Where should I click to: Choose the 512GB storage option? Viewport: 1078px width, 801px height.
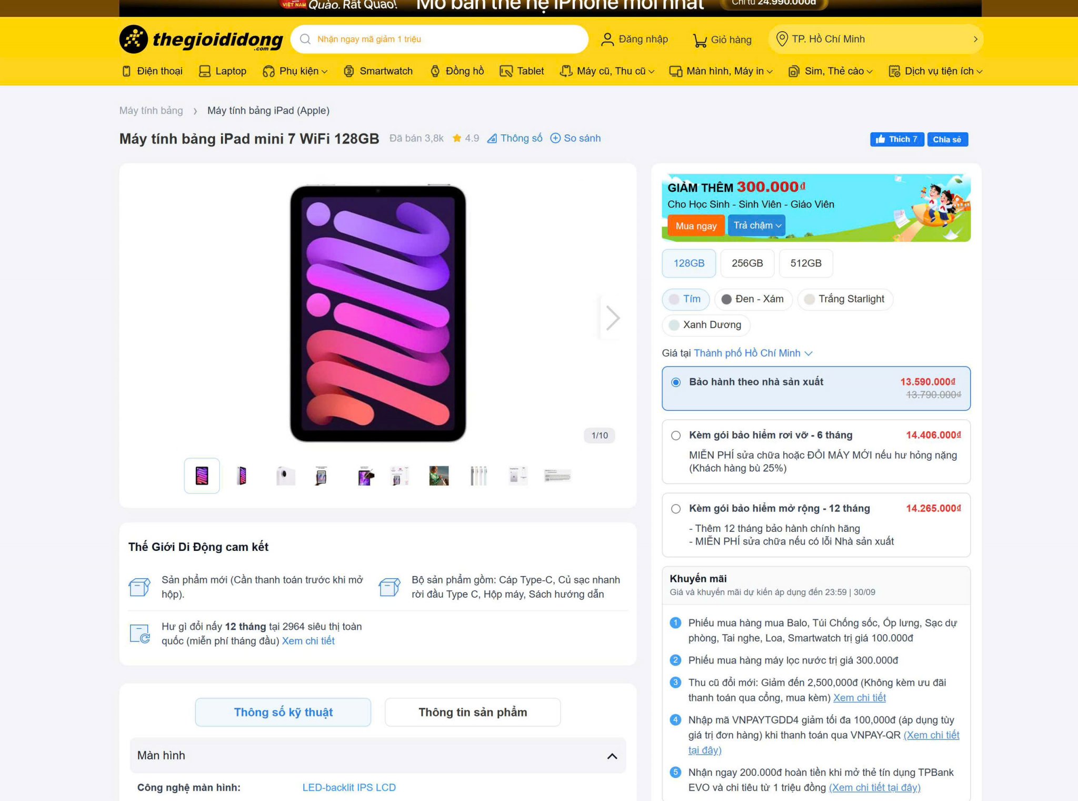pos(805,263)
